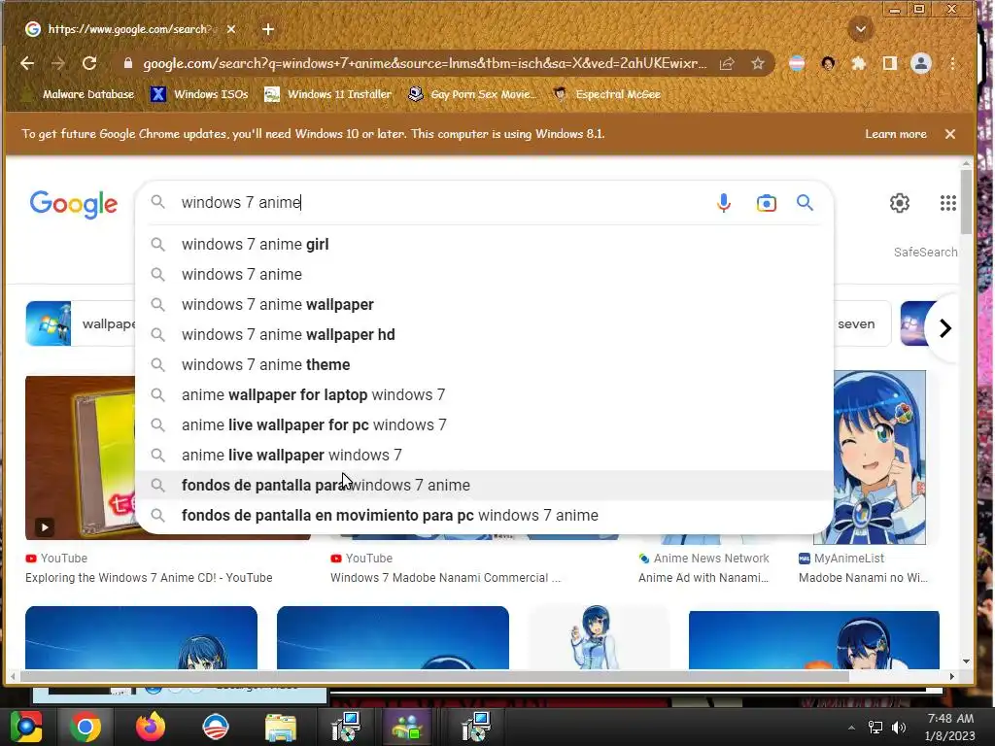Click the share page icon in address bar
This screenshot has width=995, height=746.
pos(727,63)
